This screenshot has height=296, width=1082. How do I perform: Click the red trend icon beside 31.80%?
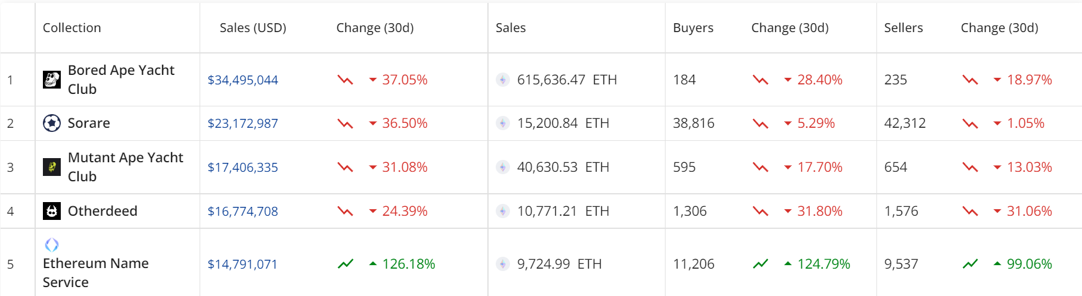pyautogui.click(x=760, y=211)
